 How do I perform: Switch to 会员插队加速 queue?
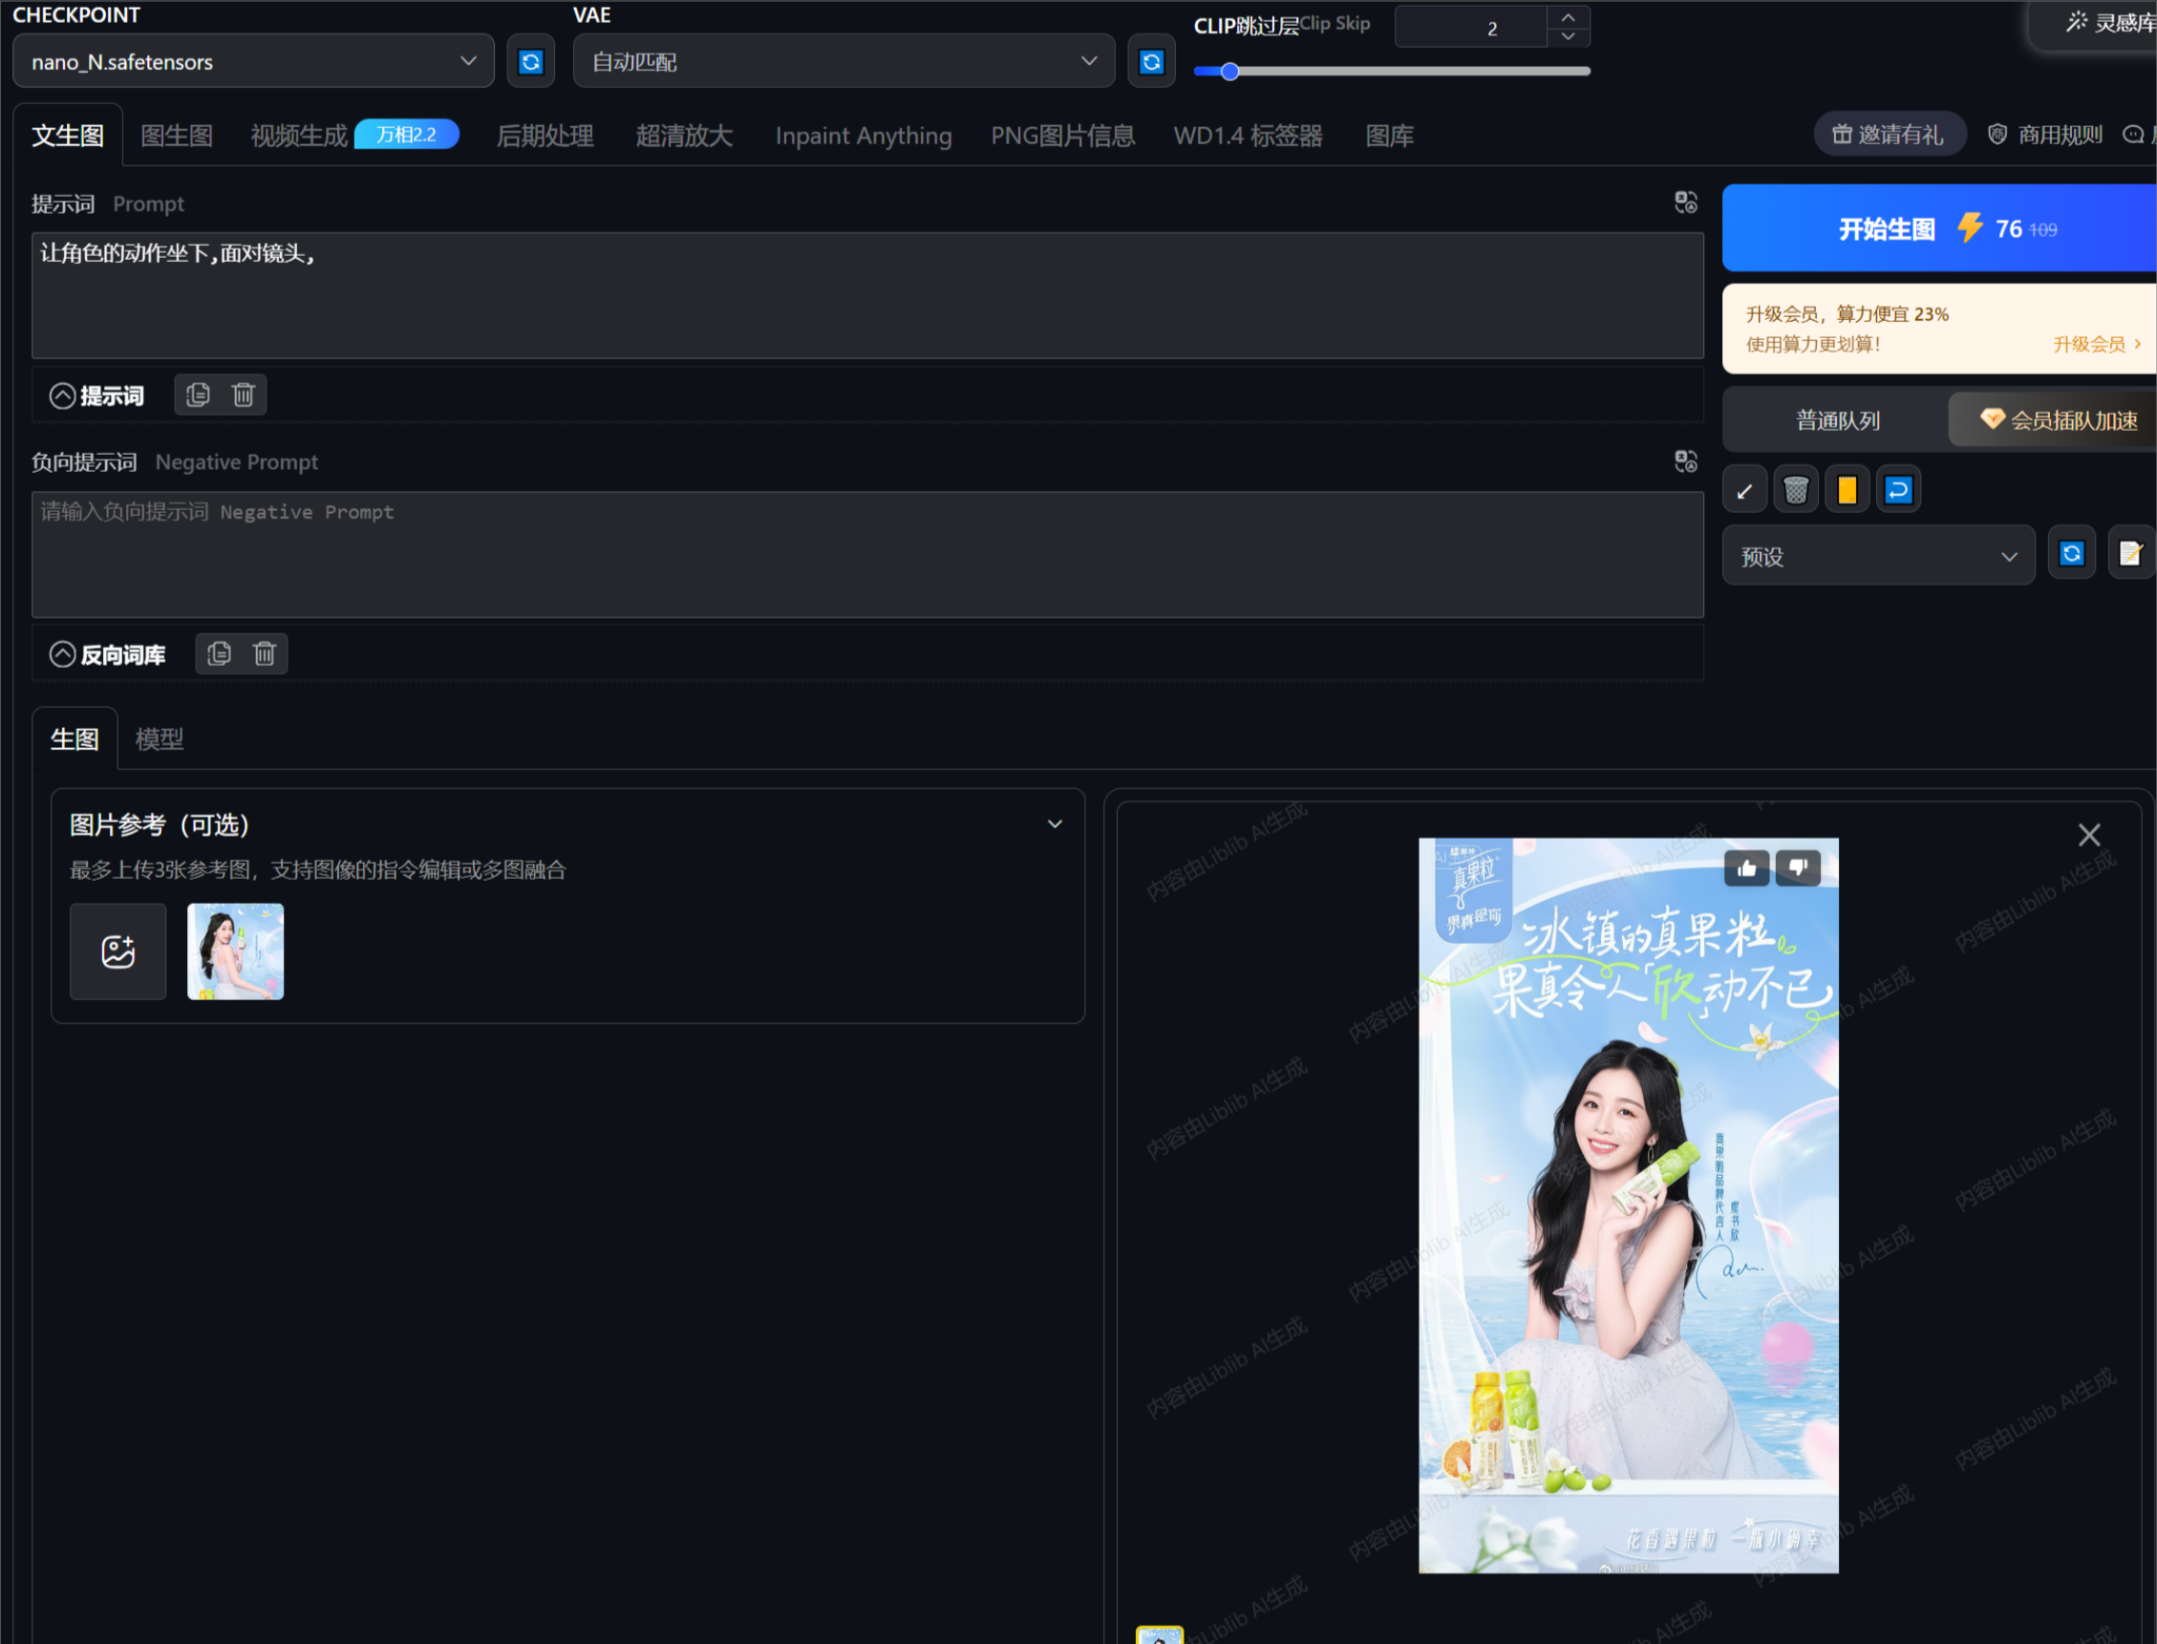(2059, 420)
